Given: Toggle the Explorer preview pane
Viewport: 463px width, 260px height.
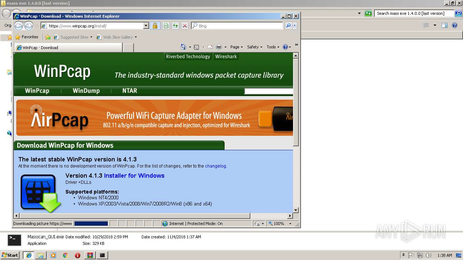Looking at the screenshot, I should 445,25.
